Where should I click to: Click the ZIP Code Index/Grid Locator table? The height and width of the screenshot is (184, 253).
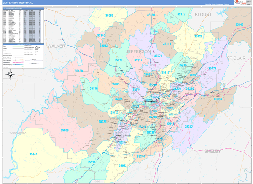(x=23, y=24)
